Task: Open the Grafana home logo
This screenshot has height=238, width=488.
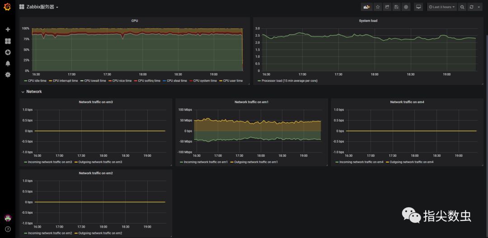Action: tap(8, 6)
